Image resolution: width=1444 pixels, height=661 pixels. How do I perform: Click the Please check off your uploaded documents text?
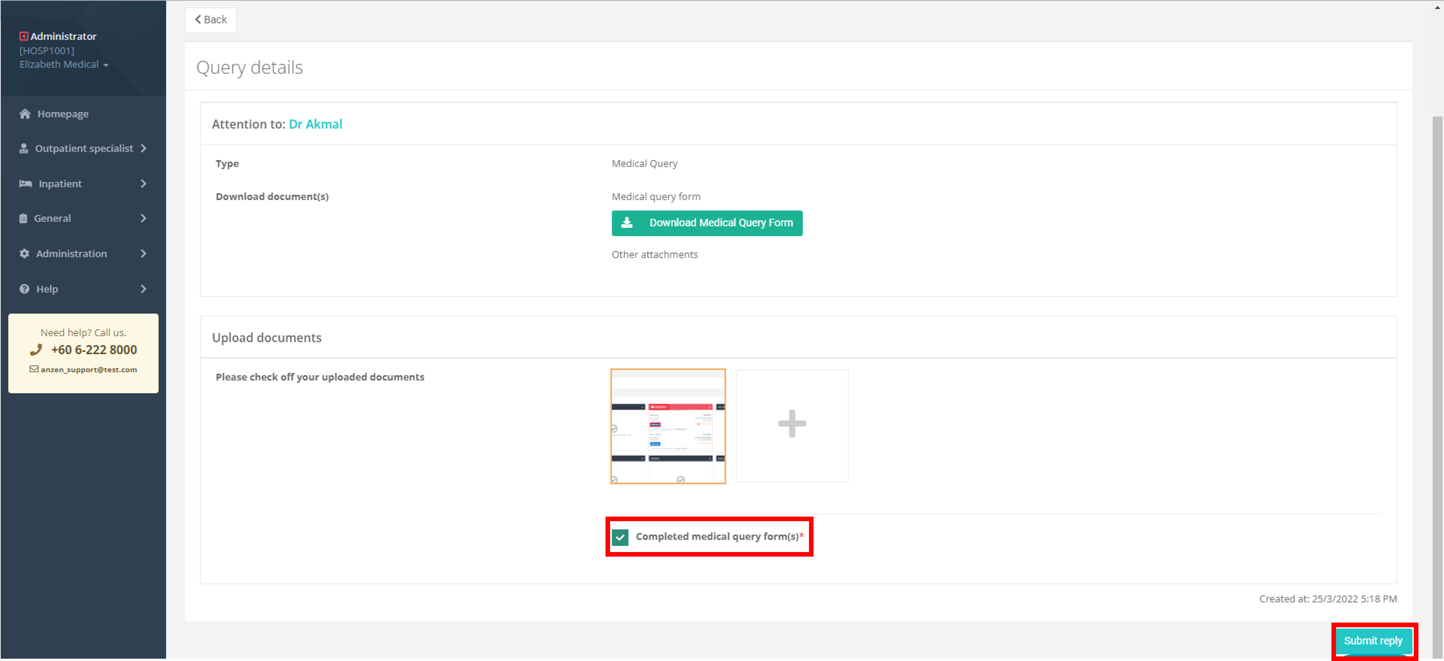coord(320,377)
